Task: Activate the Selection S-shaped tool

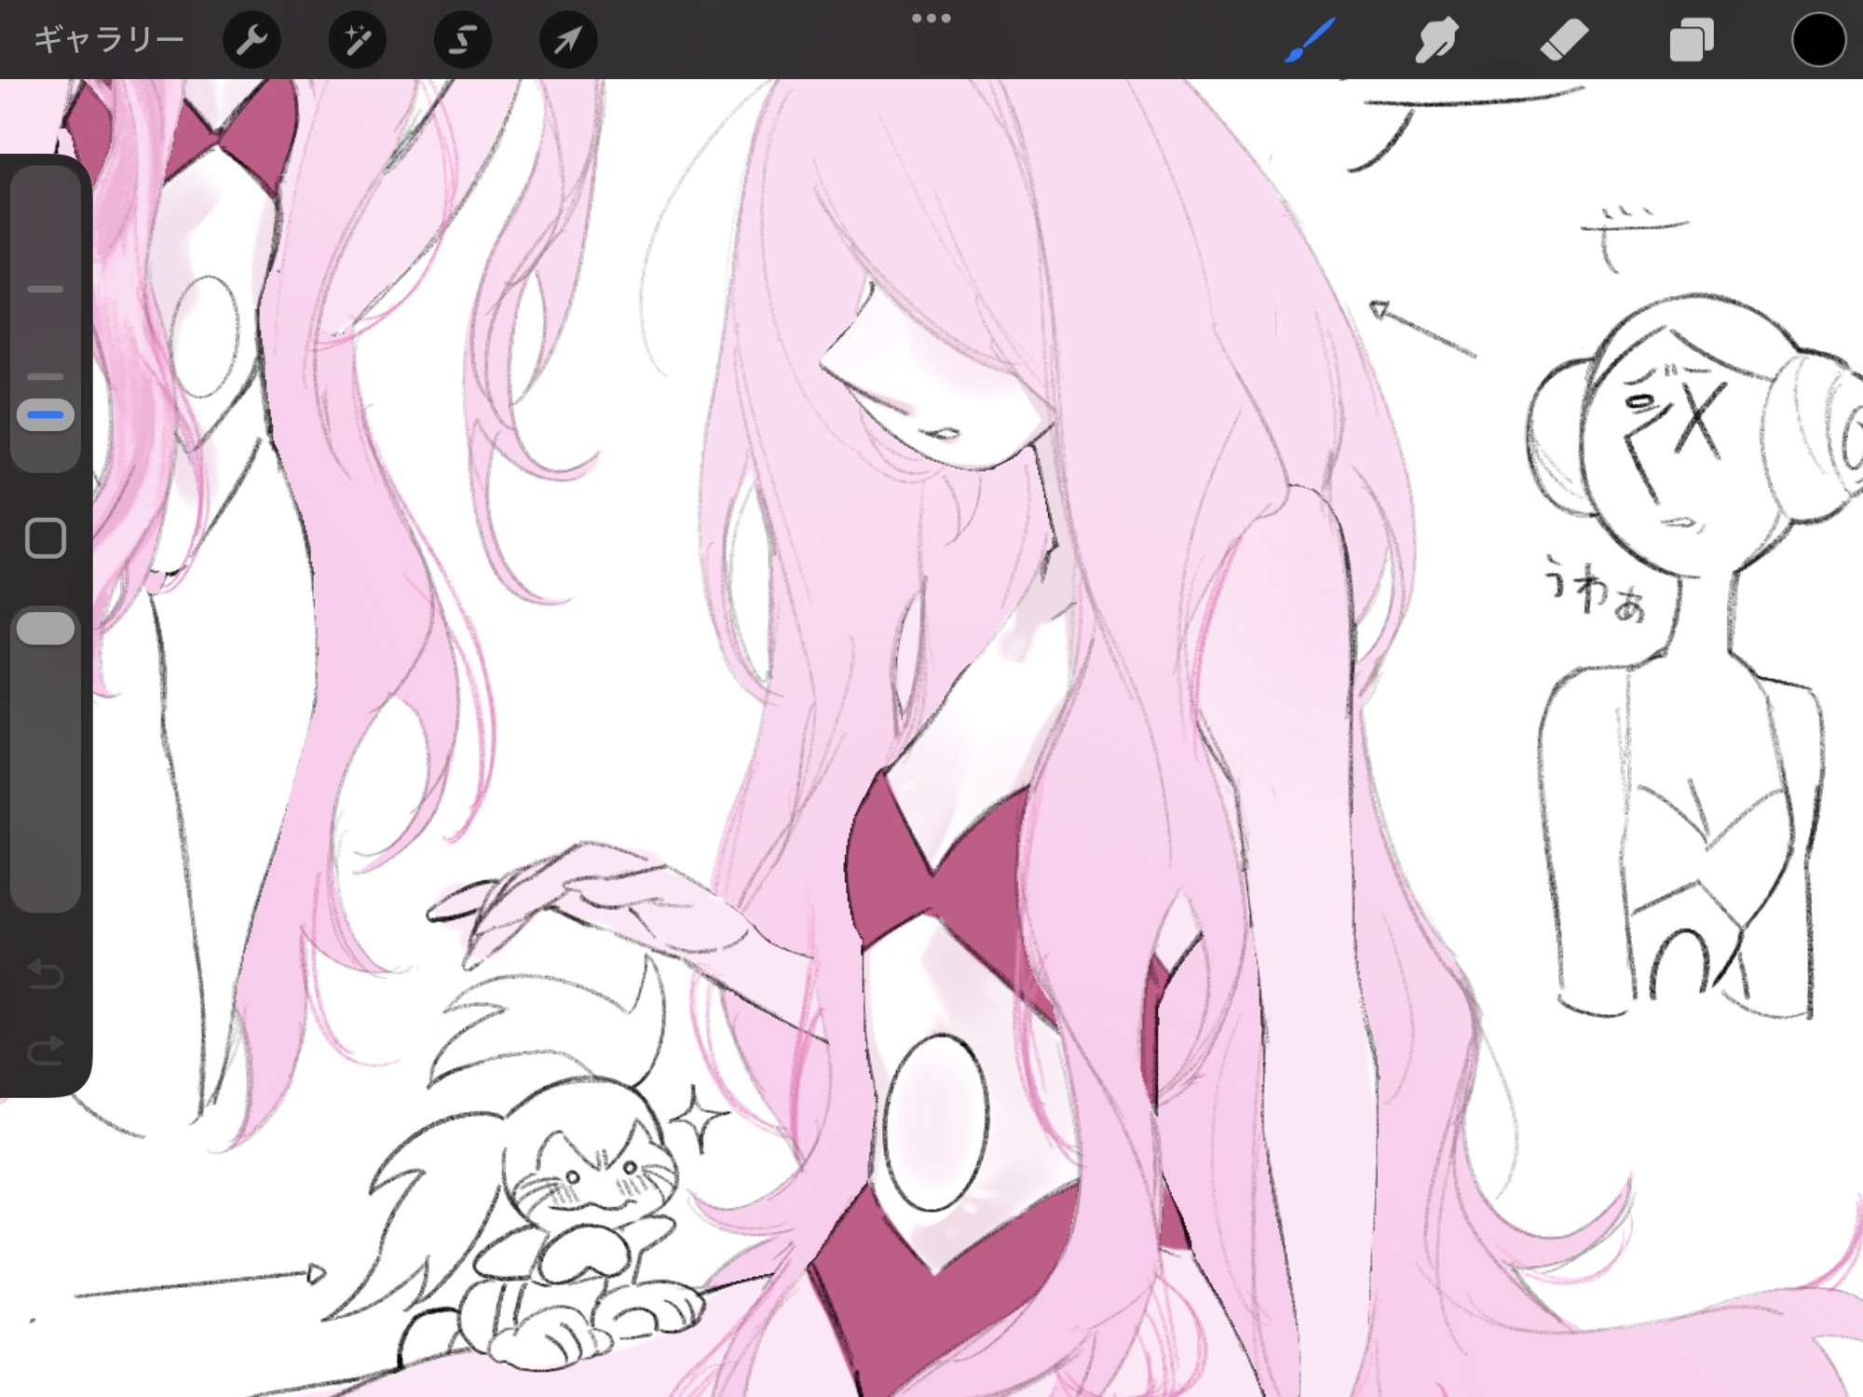Action: coord(463,40)
